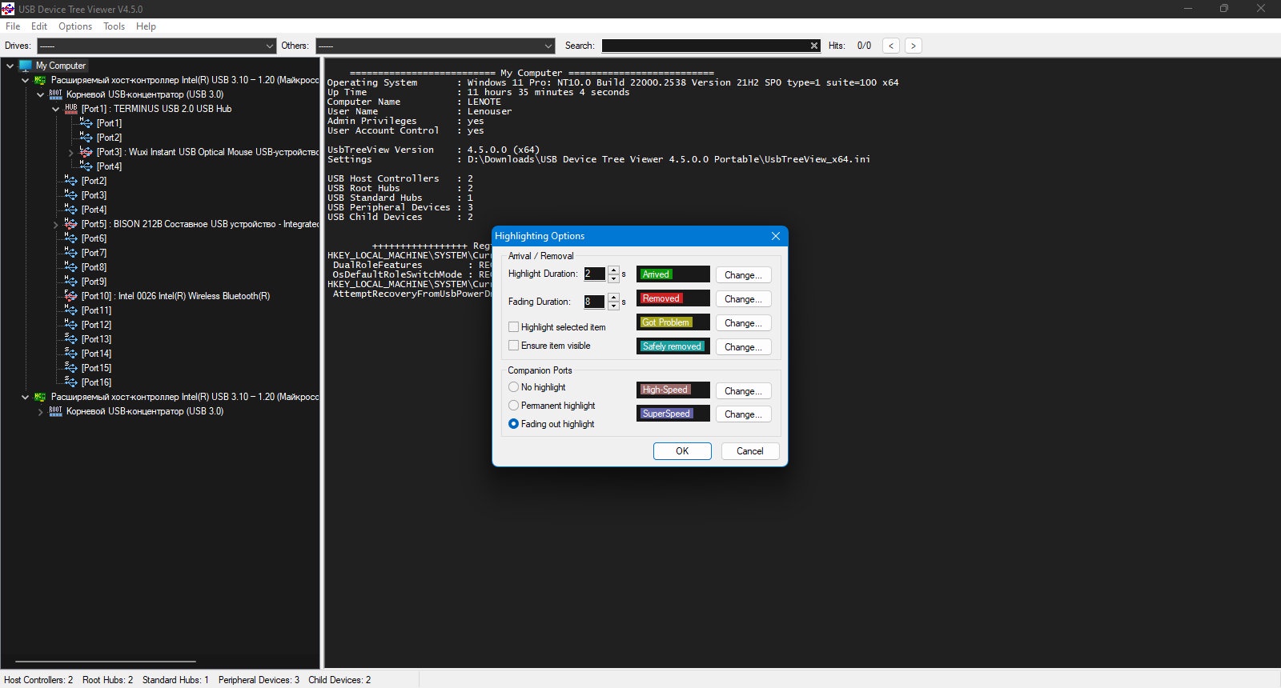1281x688 pixels.
Task: Click Peripheral Devices: 3 in status bar
Action: pyautogui.click(x=259, y=680)
